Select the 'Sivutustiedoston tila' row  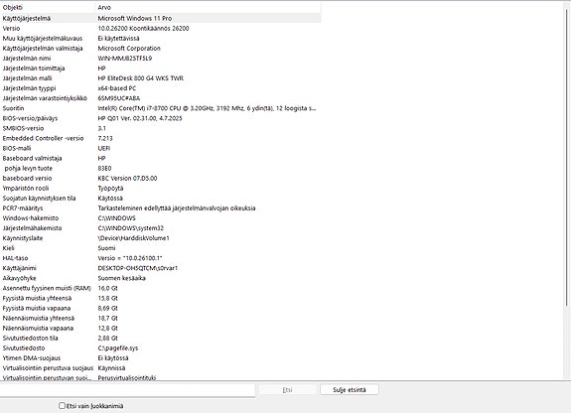[x=30, y=338]
